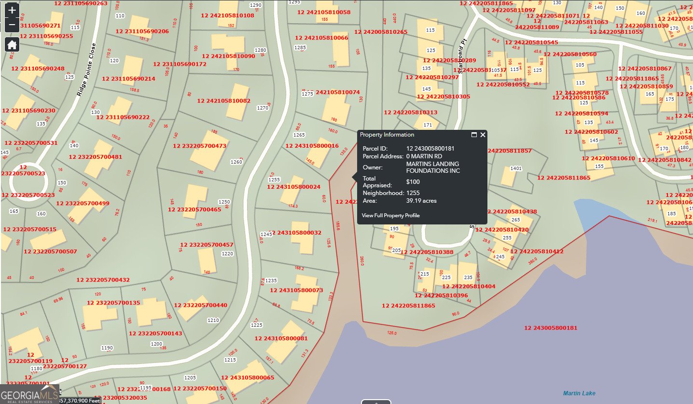Image resolution: width=693 pixels, height=404 pixels.
Task: Maximize the Property Information popup
Action: (474, 135)
